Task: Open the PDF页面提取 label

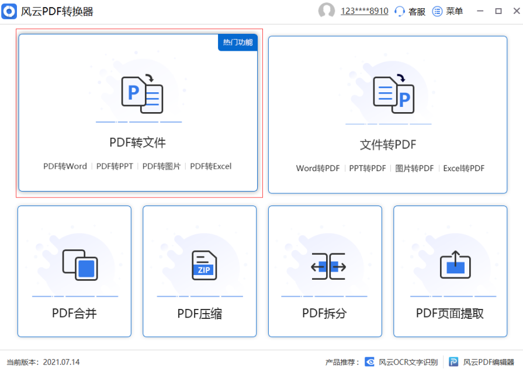Action: tap(449, 314)
